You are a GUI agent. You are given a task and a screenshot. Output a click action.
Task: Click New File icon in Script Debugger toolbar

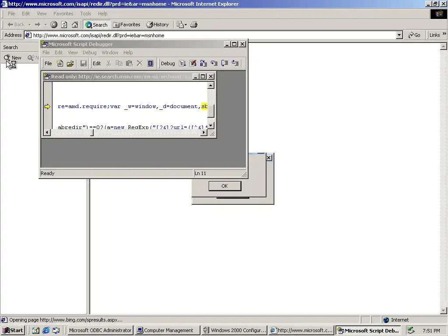coord(60,63)
